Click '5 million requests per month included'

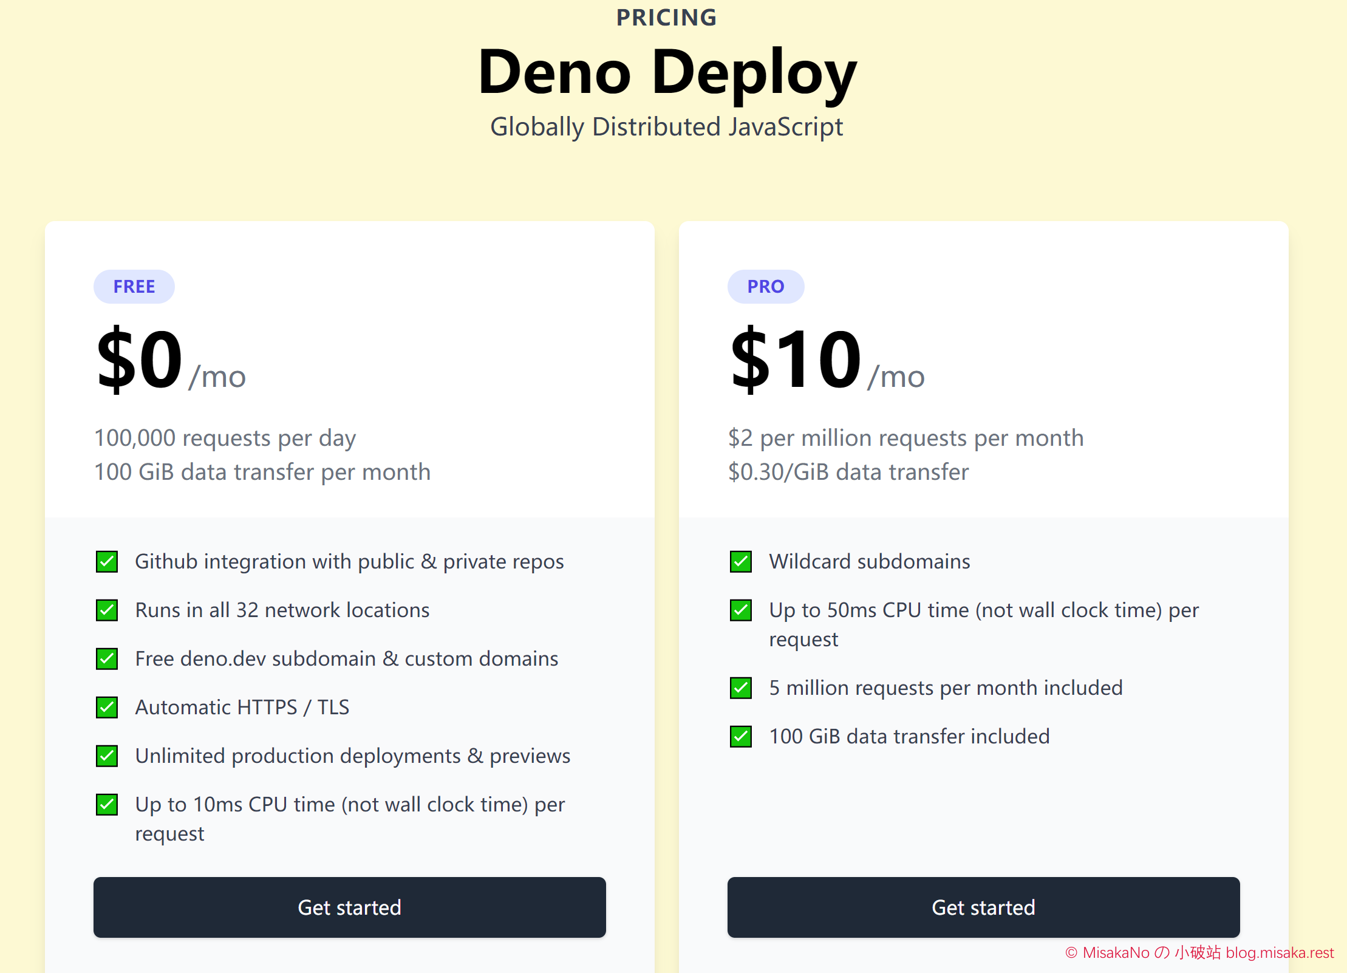coord(946,688)
